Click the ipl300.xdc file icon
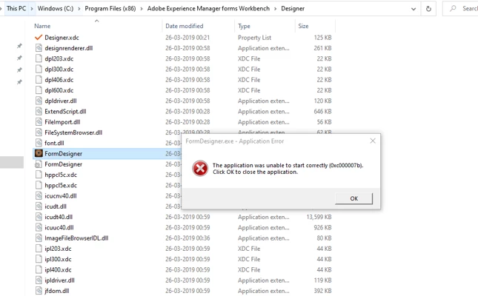Screen dimensions: 478x296 [39, 259]
